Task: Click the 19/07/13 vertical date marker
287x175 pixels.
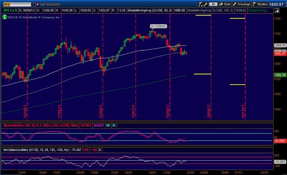Action: click(x=134, y=111)
